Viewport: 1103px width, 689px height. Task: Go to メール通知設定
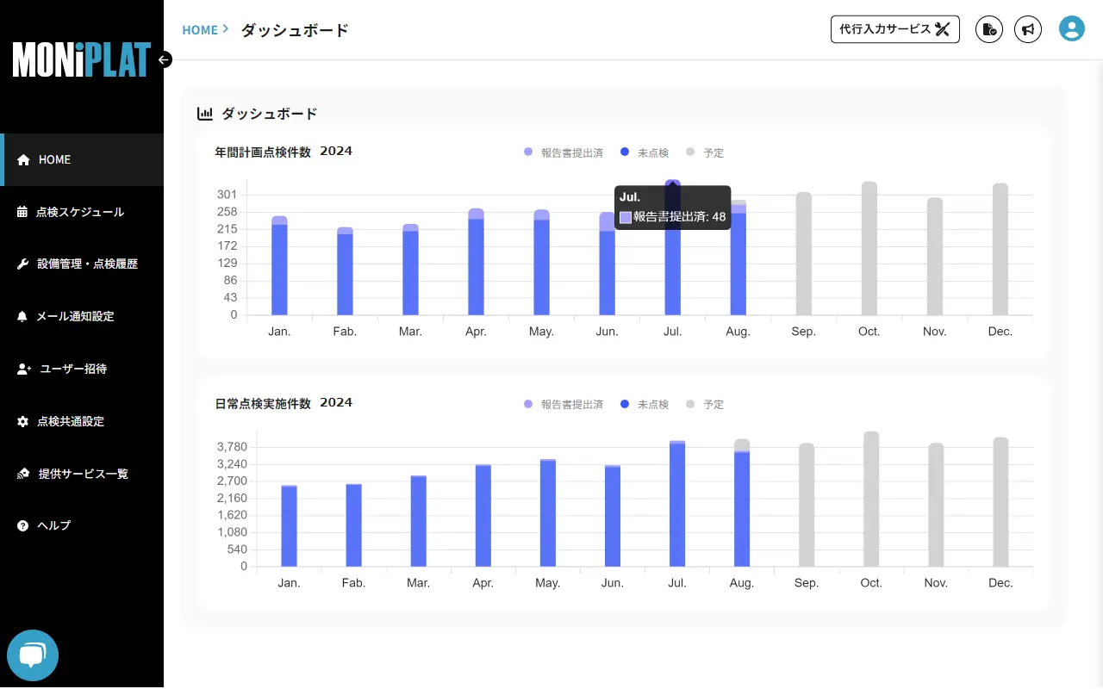click(x=74, y=317)
